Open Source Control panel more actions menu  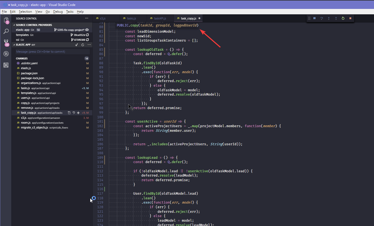87,18
